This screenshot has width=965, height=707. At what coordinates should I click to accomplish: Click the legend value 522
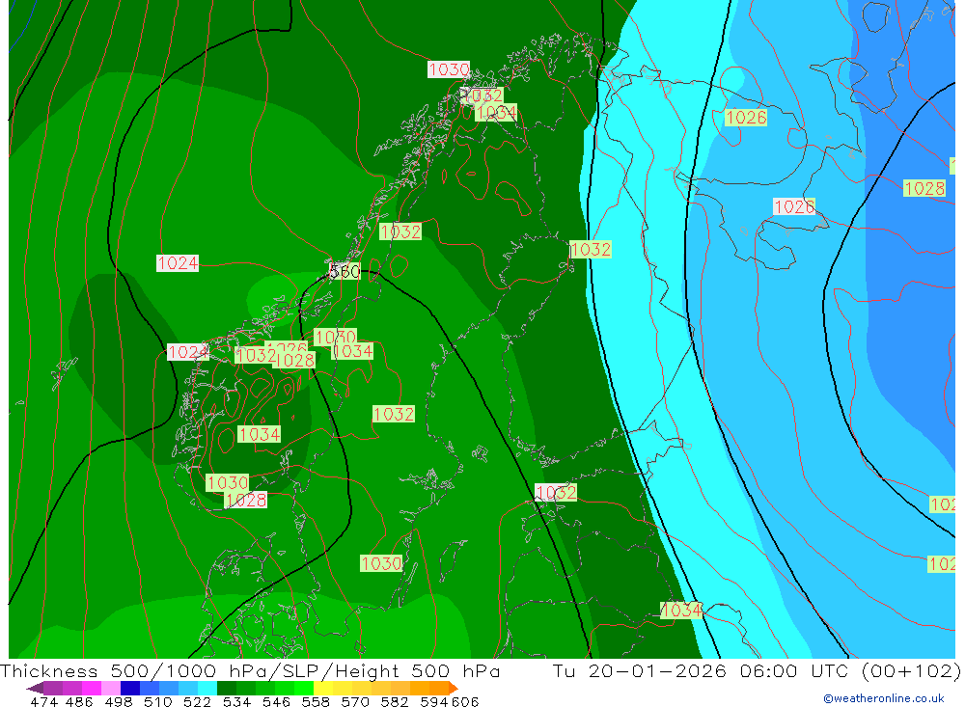click(197, 701)
